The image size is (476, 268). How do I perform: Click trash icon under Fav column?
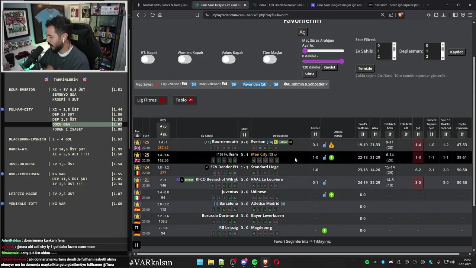[137, 136]
